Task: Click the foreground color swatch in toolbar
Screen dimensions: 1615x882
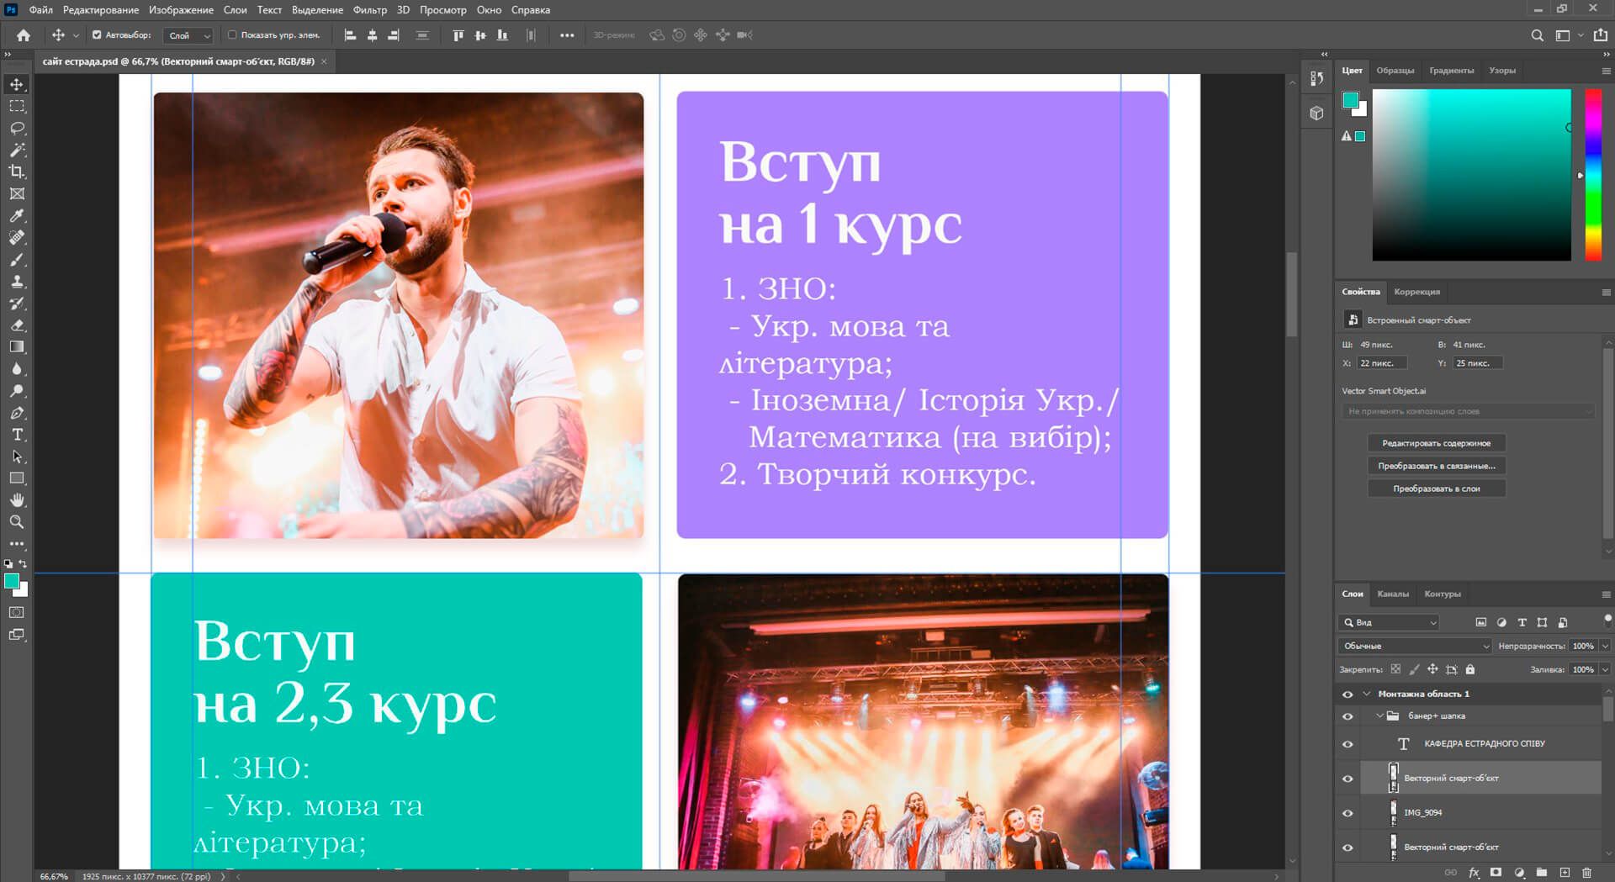Action: pos(12,582)
